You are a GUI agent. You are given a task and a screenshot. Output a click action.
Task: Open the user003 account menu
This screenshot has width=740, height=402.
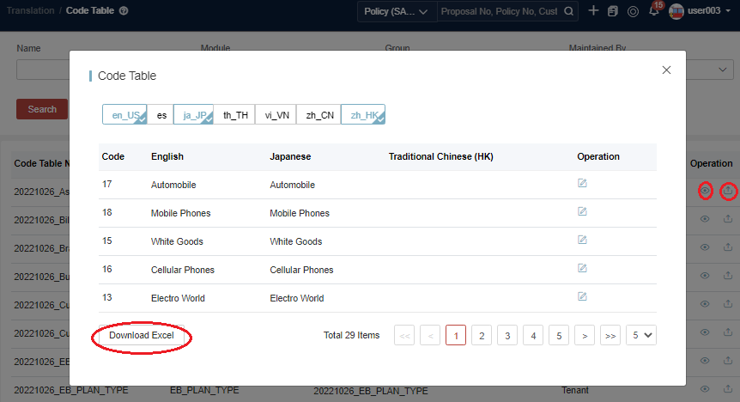700,11
